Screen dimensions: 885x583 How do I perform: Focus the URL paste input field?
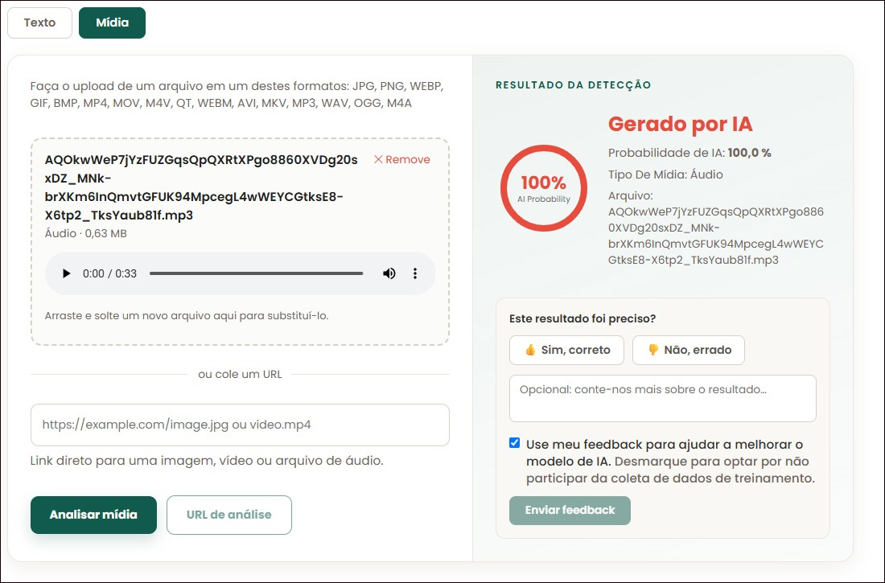tap(240, 425)
